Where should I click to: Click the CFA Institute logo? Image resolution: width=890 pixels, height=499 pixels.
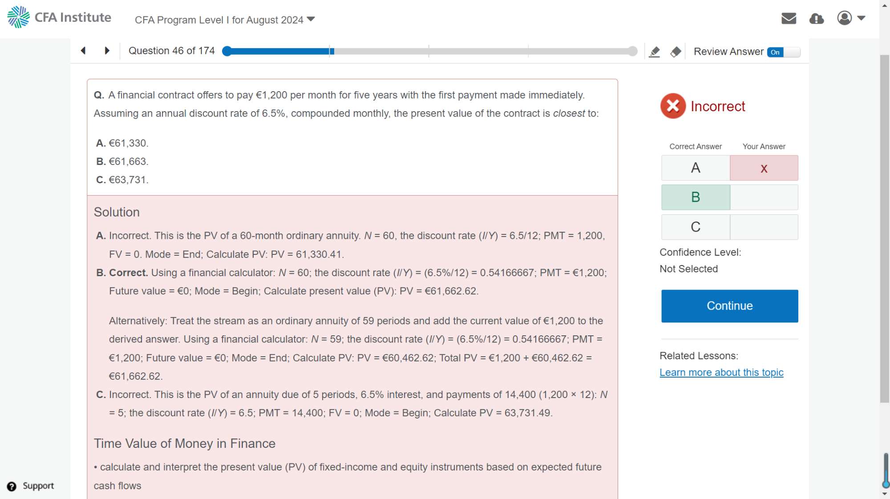point(59,17)
